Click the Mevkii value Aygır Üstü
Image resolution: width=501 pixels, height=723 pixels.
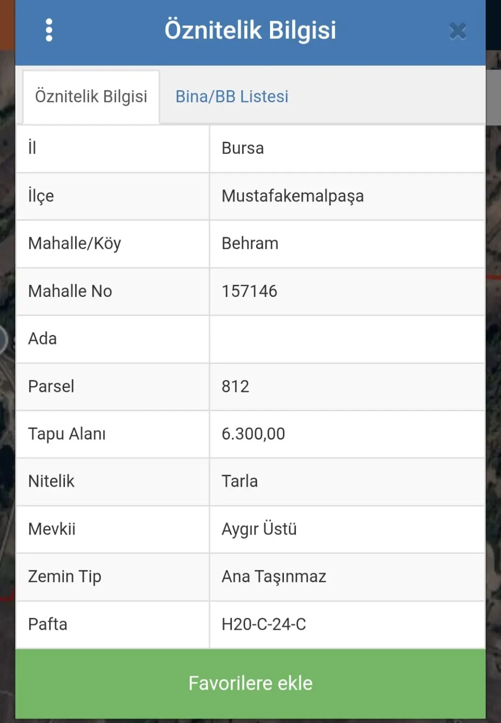259,529
